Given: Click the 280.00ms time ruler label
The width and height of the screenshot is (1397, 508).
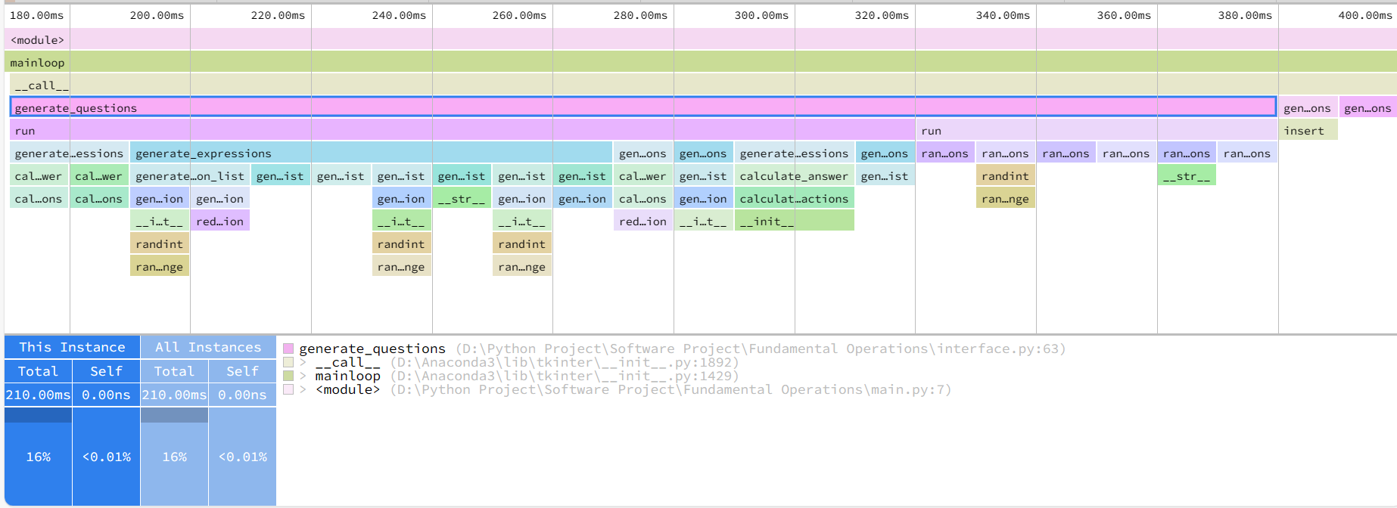Looking at the screenshot, I should (640, 15).
